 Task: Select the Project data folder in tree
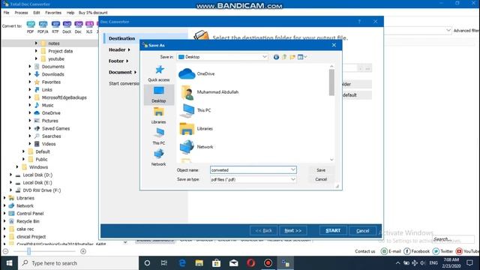point(57,51)
